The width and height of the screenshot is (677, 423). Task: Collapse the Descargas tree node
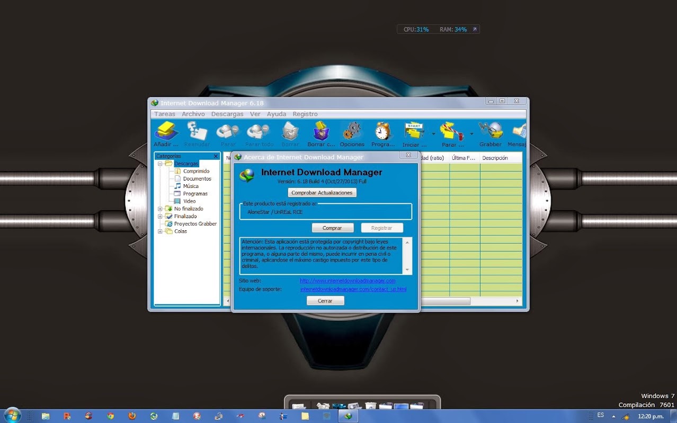pos(160,164)
